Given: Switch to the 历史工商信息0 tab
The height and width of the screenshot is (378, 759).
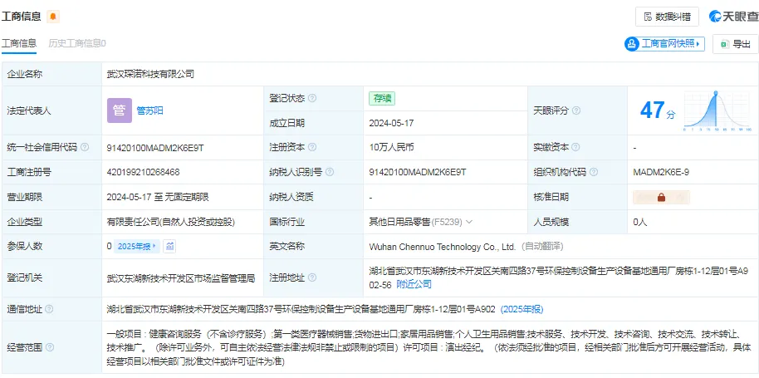Looking at the screenshot, I should pyautogui.click(x=77, y=43).
